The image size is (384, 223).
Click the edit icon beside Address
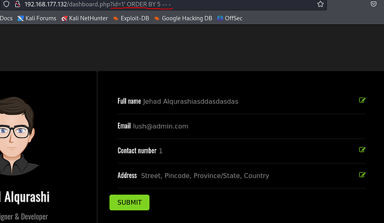pyautogui.click(x=362, y=175)
